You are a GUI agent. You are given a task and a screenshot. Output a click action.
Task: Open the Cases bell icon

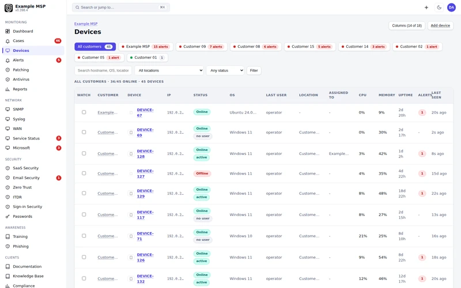coord(7,41)
